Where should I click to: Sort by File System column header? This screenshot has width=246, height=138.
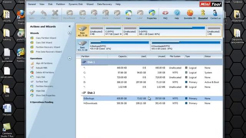click(x=175, y=56)
